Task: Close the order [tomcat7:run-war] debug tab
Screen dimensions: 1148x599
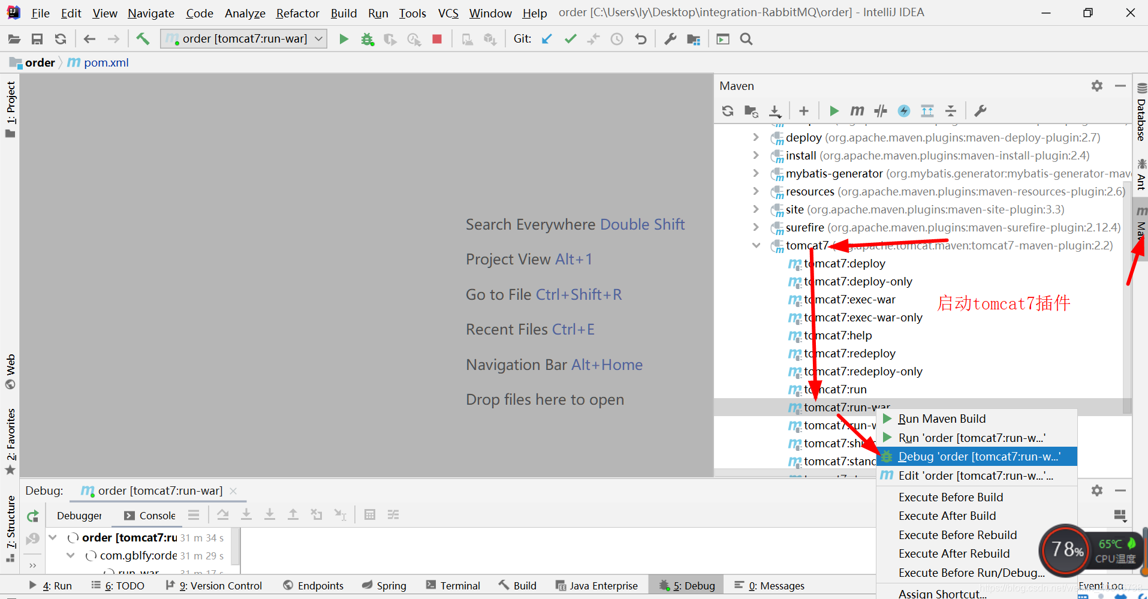Action: pyautogui.click(x=234, y=491)
